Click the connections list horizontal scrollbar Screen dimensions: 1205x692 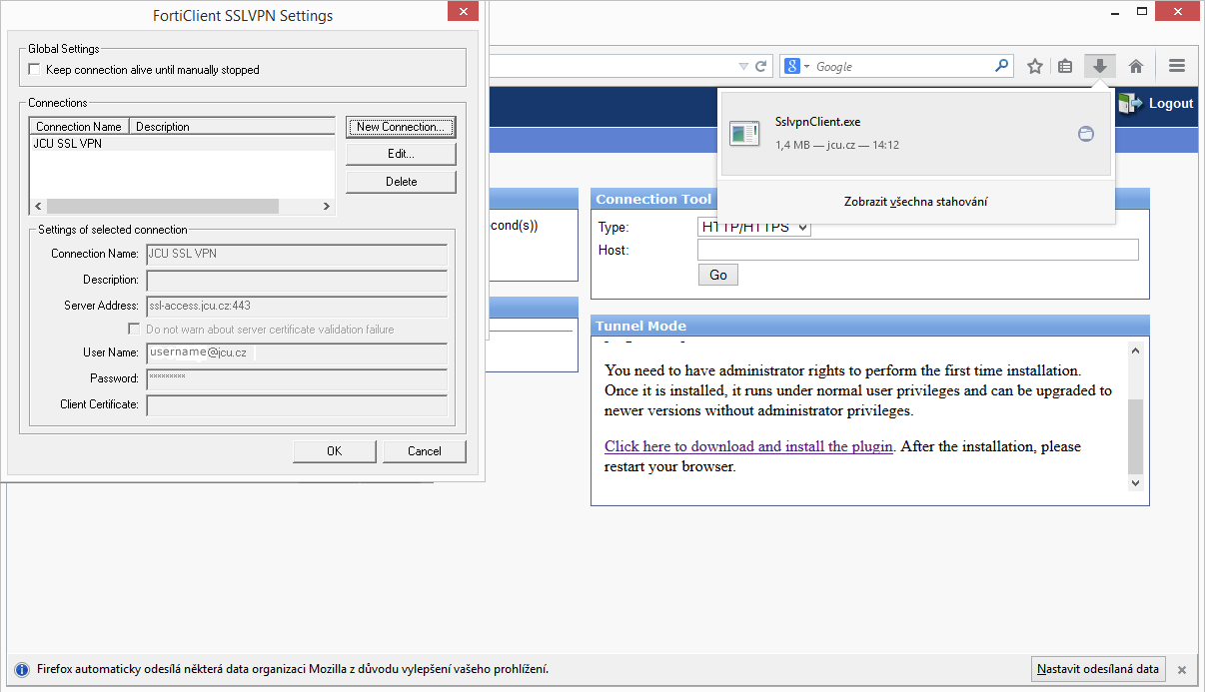pos(161,206)
